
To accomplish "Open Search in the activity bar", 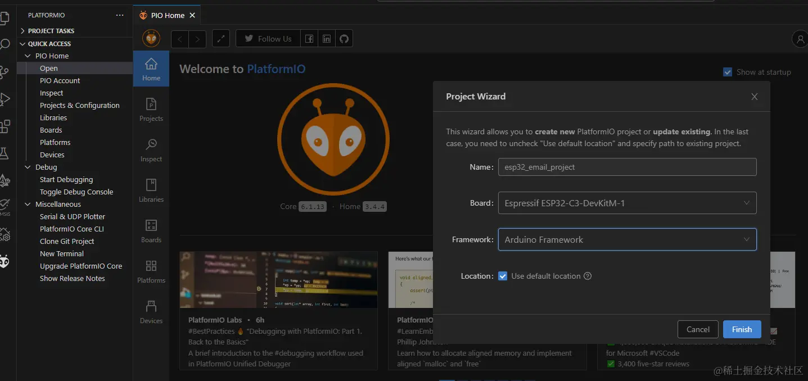I will click(4, 44).
